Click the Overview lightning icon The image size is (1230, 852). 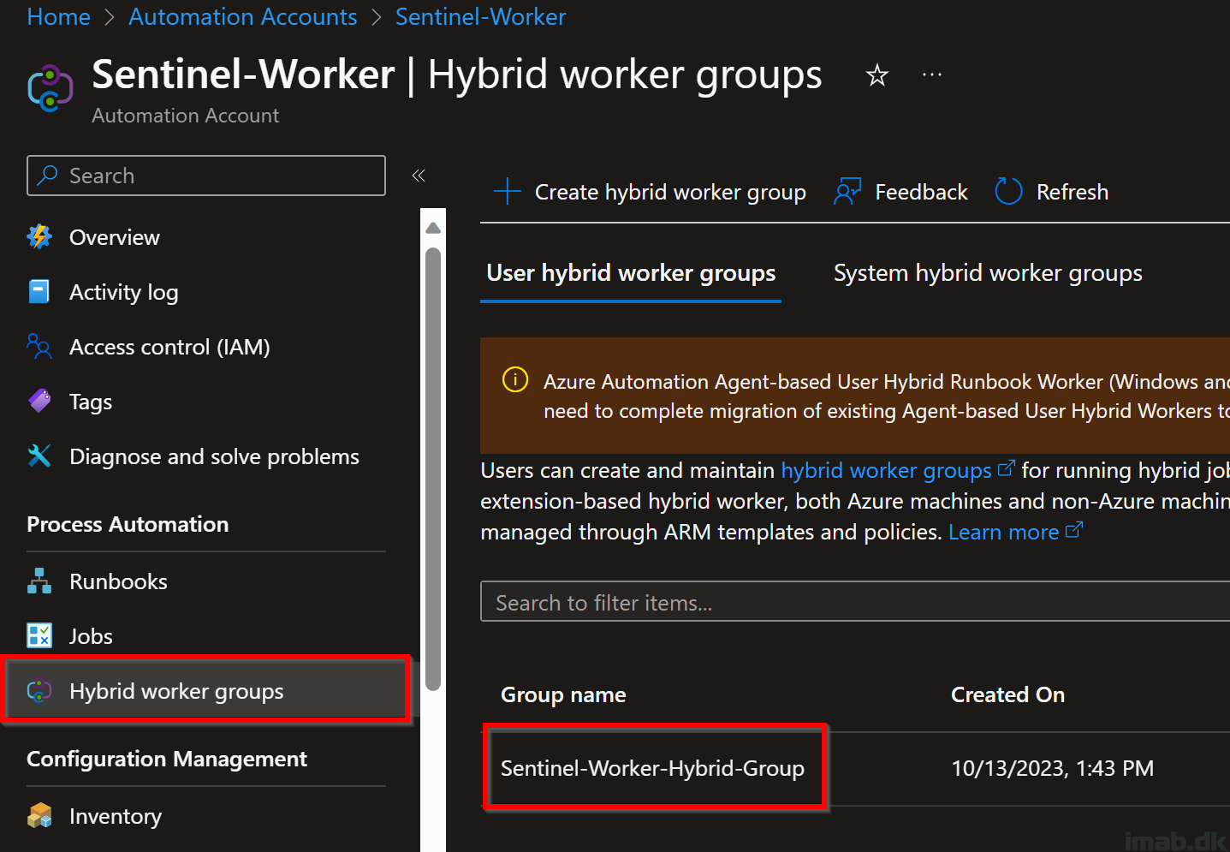[x=39, y=237]
